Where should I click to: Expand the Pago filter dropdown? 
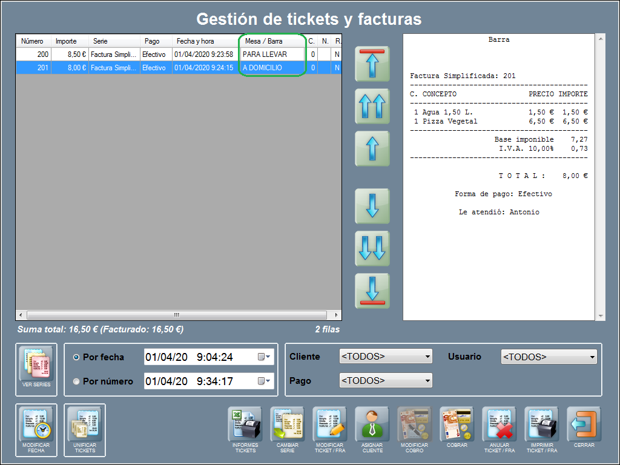click(x=386, y=381)
